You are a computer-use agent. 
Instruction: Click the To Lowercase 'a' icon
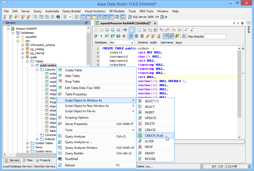click(x=186, y=30)
